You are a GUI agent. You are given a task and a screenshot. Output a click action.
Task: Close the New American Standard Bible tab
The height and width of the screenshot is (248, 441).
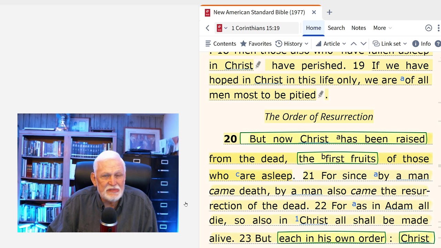314,12
